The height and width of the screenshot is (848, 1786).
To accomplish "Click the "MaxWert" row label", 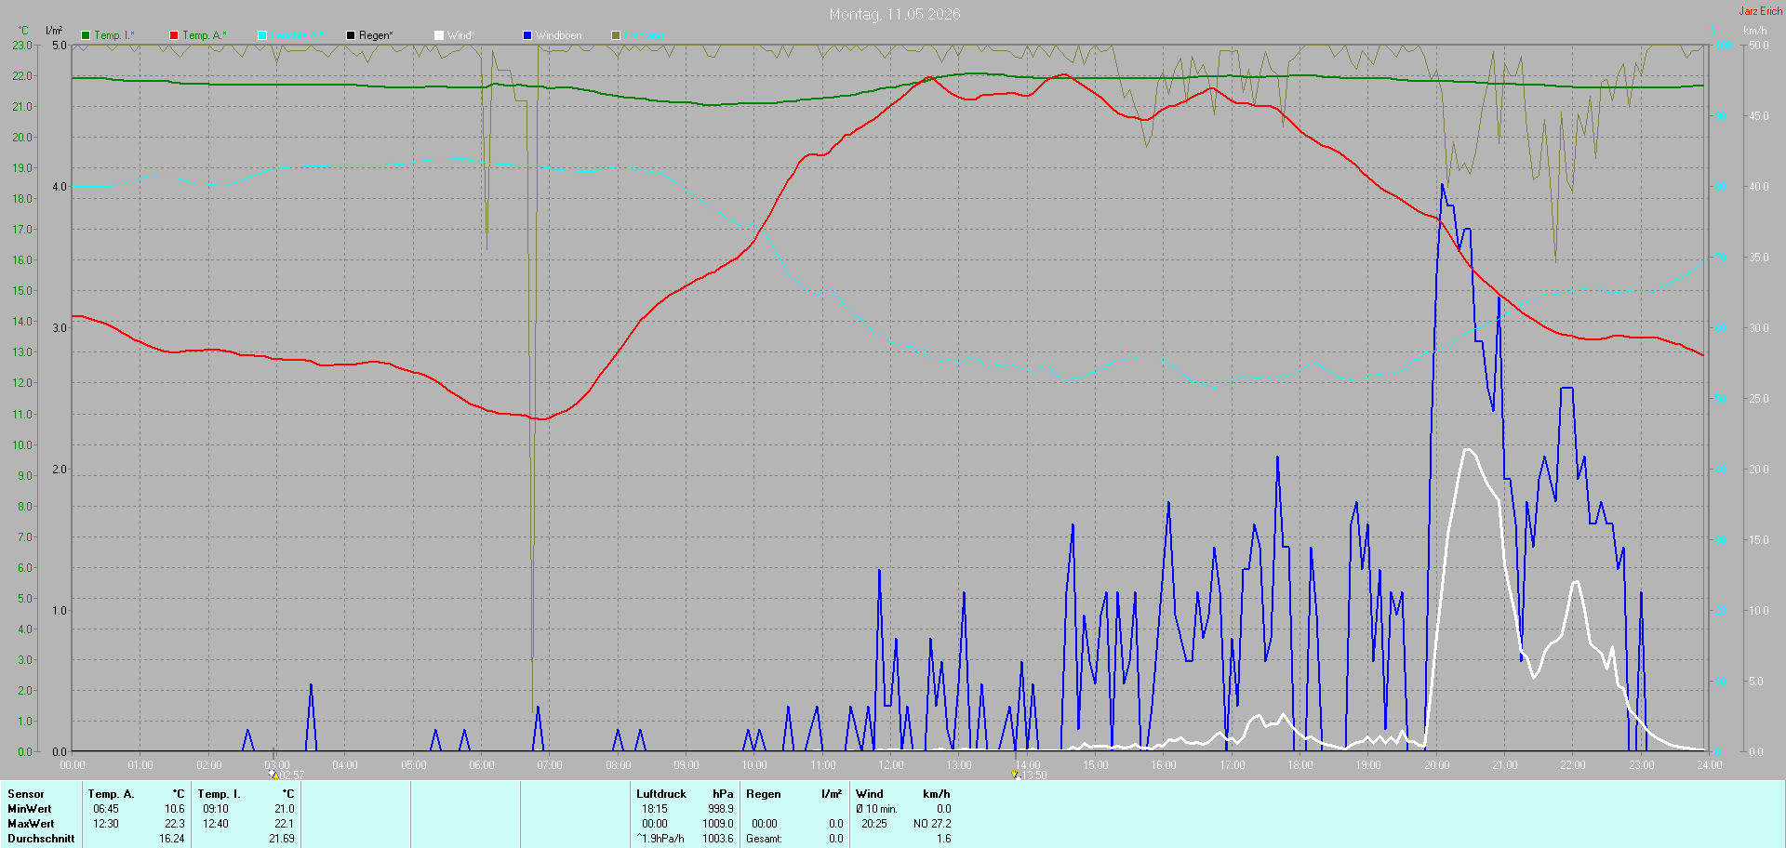I will [x=31, y=824].
